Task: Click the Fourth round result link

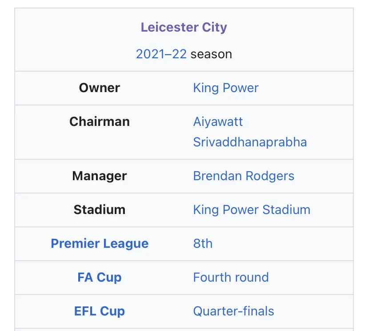Action: click(231, 277)
